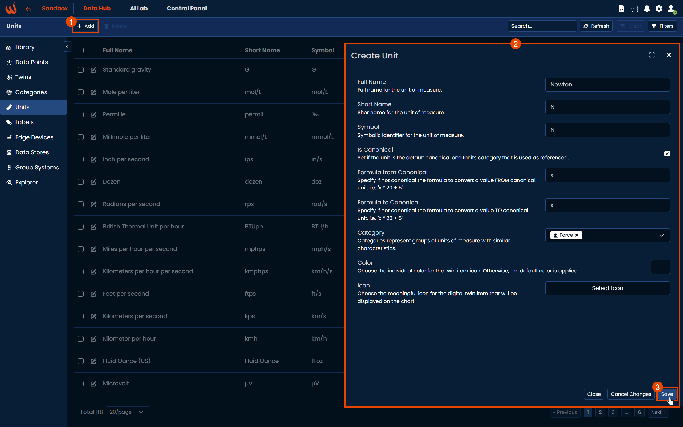Click the back arrow icon near Sandbox
The width and height of the screenshot is (683, 427).
(x=29, y=9)
